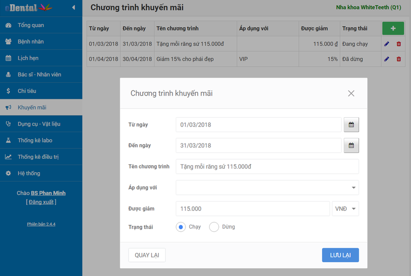
Task: Click the BS Phan Minh user link
Action: [48, 193]
